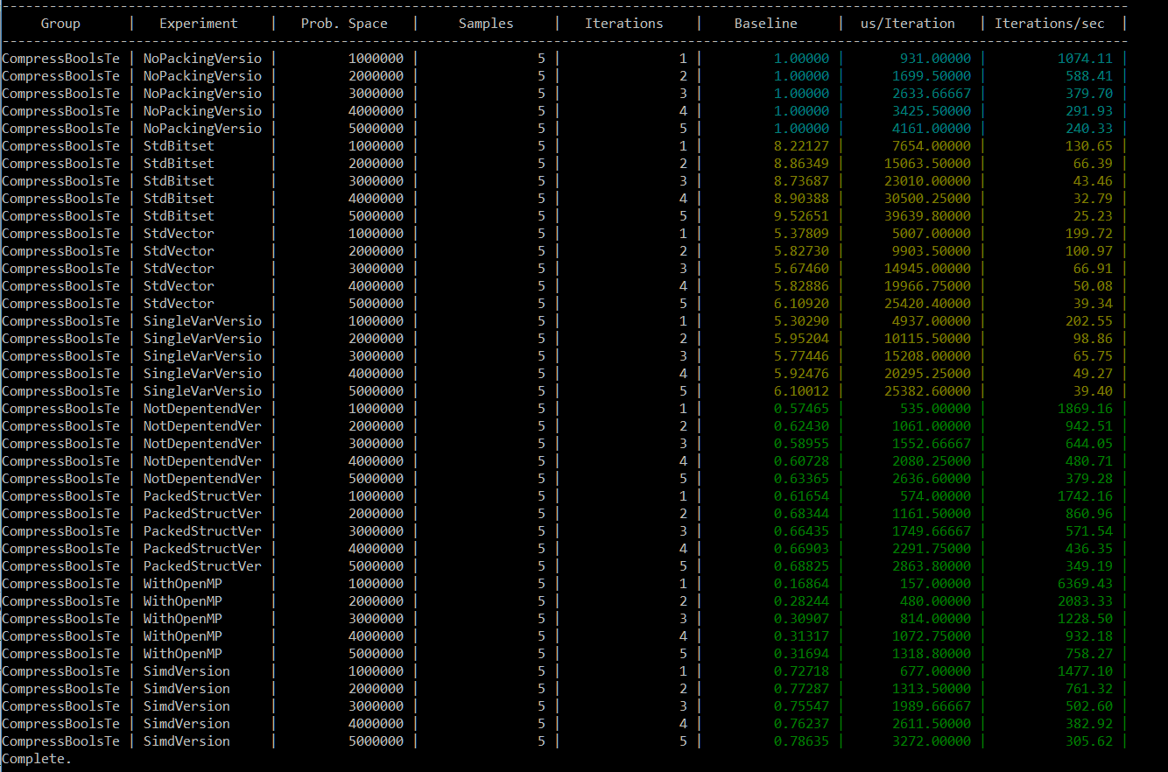Click the "us/Iteration" column header
Viewport: 1168px width, 772px height.
coord(908,24)
